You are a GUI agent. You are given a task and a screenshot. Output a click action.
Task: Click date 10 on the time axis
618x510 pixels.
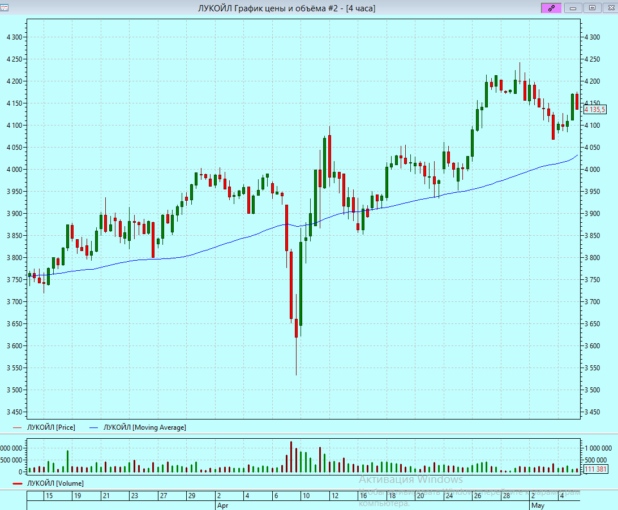[x=306, y=496]
